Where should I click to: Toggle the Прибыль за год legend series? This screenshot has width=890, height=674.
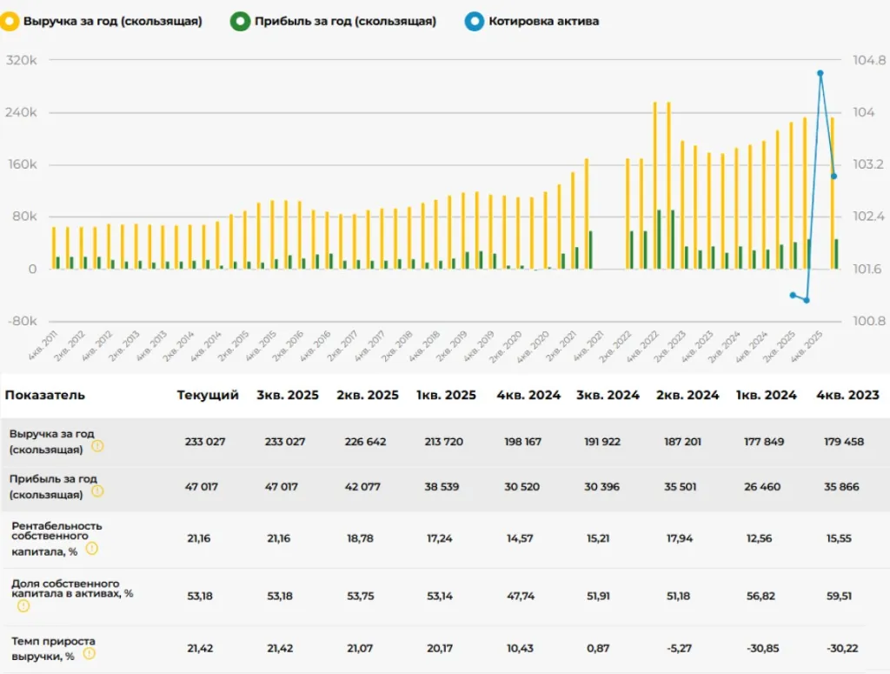click(x=345, y=21)
